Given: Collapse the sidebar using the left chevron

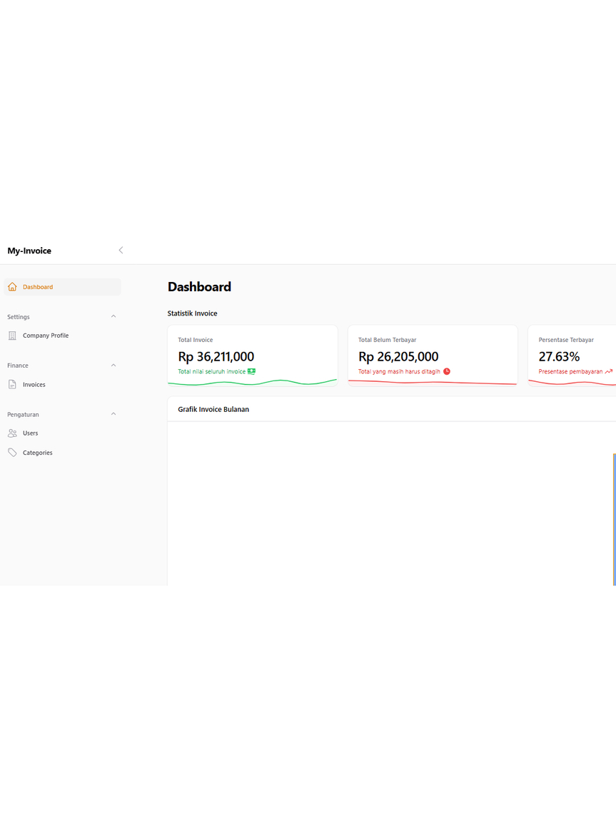Looking at the screenshot, I should (121, 251).
